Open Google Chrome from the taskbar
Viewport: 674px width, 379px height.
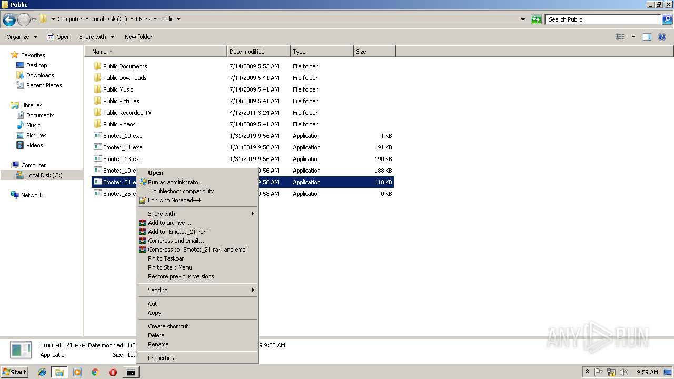click(95, 372)
